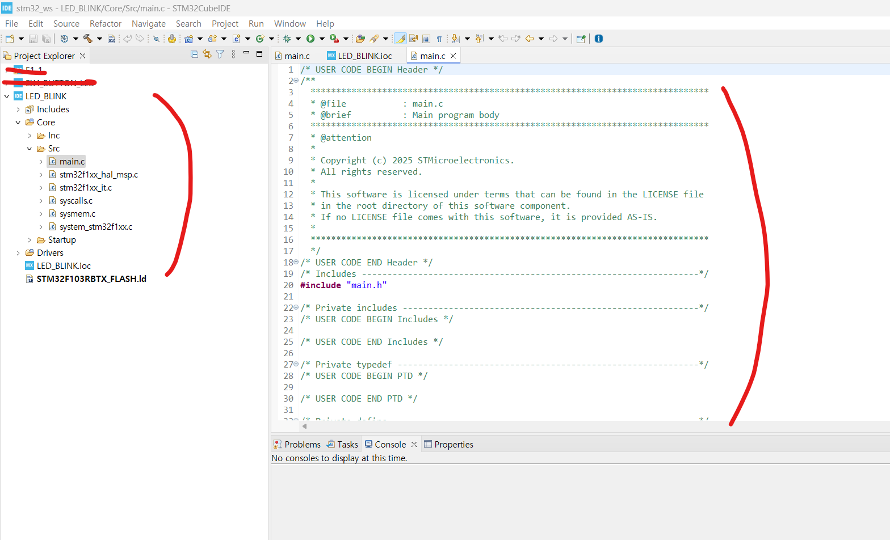Click the filter funnel icon in Project Explorer
Screen dimensions: 890x540
(x=220, y=54)
